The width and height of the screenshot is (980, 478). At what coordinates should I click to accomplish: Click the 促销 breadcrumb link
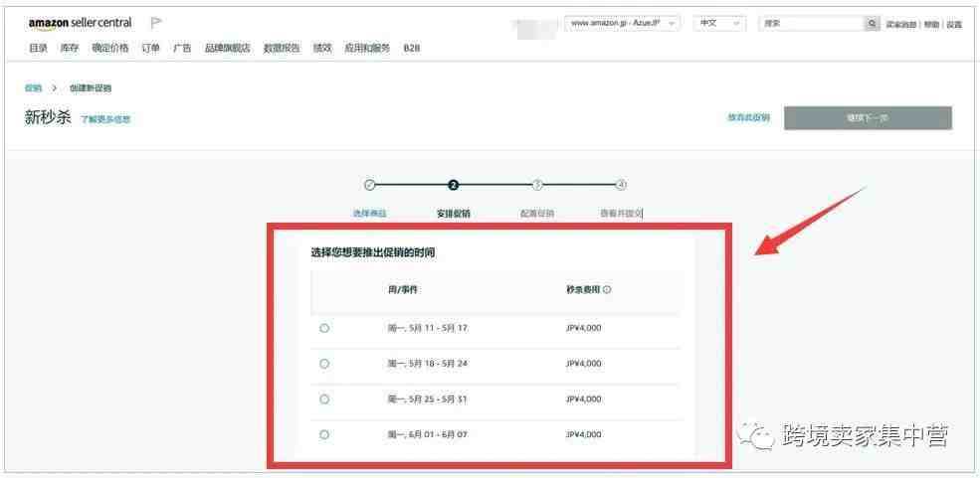pos(33,88)
